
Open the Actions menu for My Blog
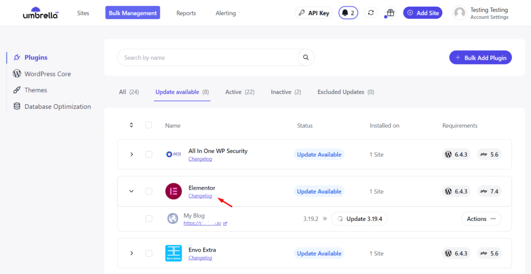[x=481, y=218]
